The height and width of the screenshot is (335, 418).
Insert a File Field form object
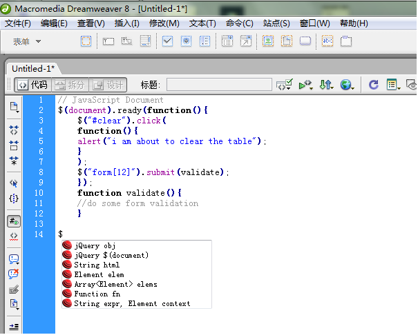pyautogui.click(x=287, y=41)
